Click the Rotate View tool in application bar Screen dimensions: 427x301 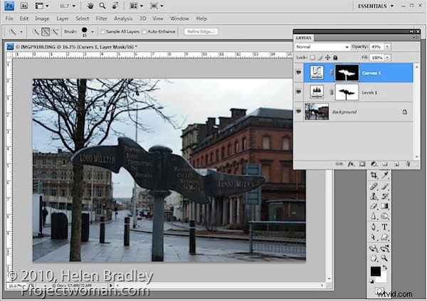click(115, 6)
